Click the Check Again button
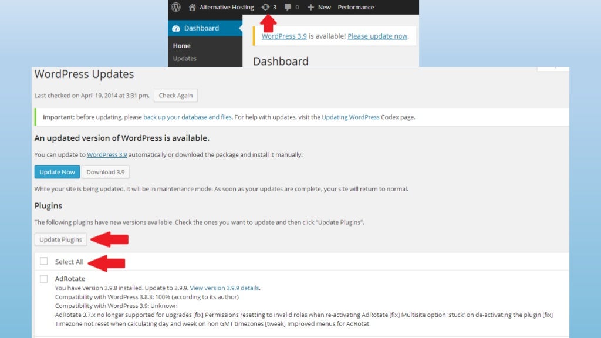The image size is (601, 338). [x=175, y=96]
